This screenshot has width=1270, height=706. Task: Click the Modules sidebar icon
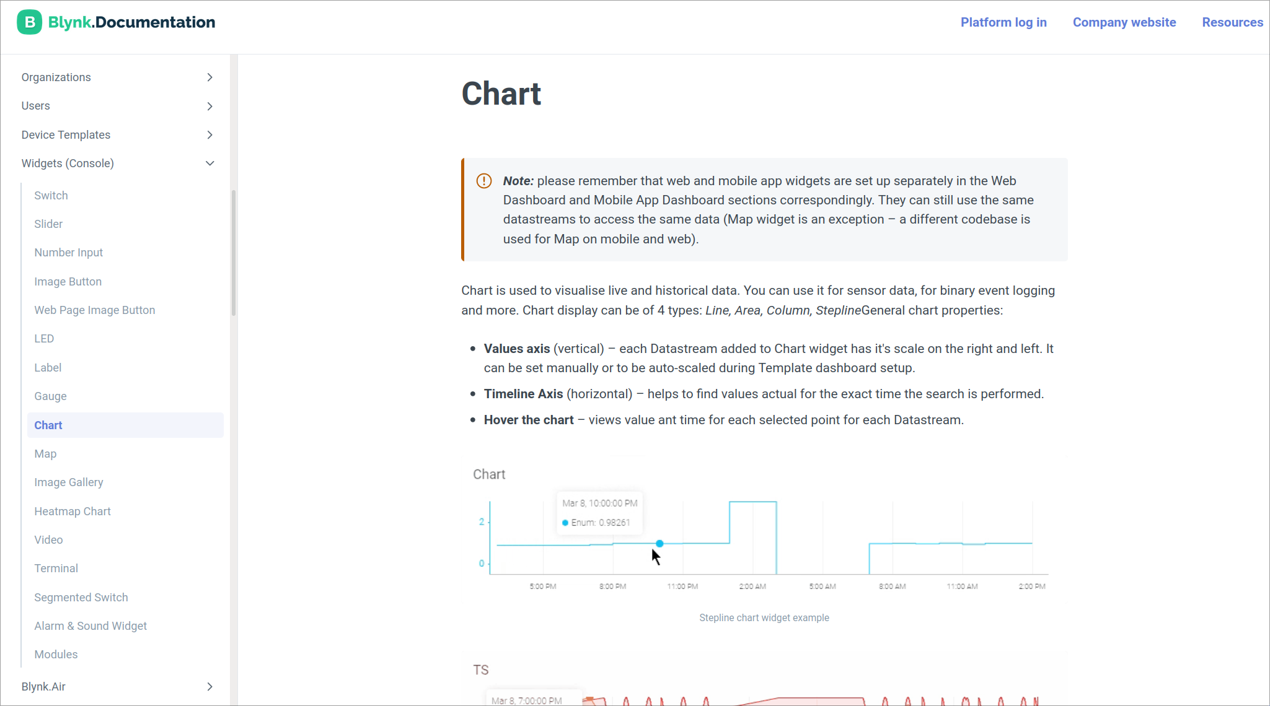click(x=56, y=654)
